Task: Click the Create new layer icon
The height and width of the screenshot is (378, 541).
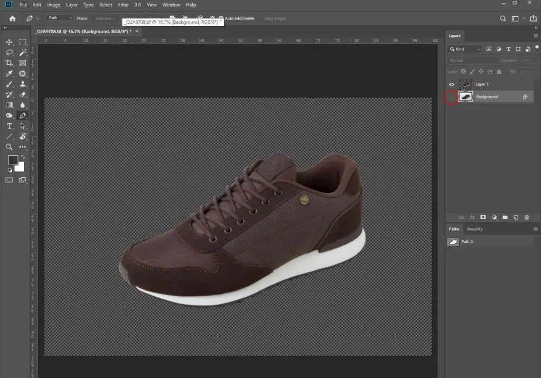Action: point(516,218)
